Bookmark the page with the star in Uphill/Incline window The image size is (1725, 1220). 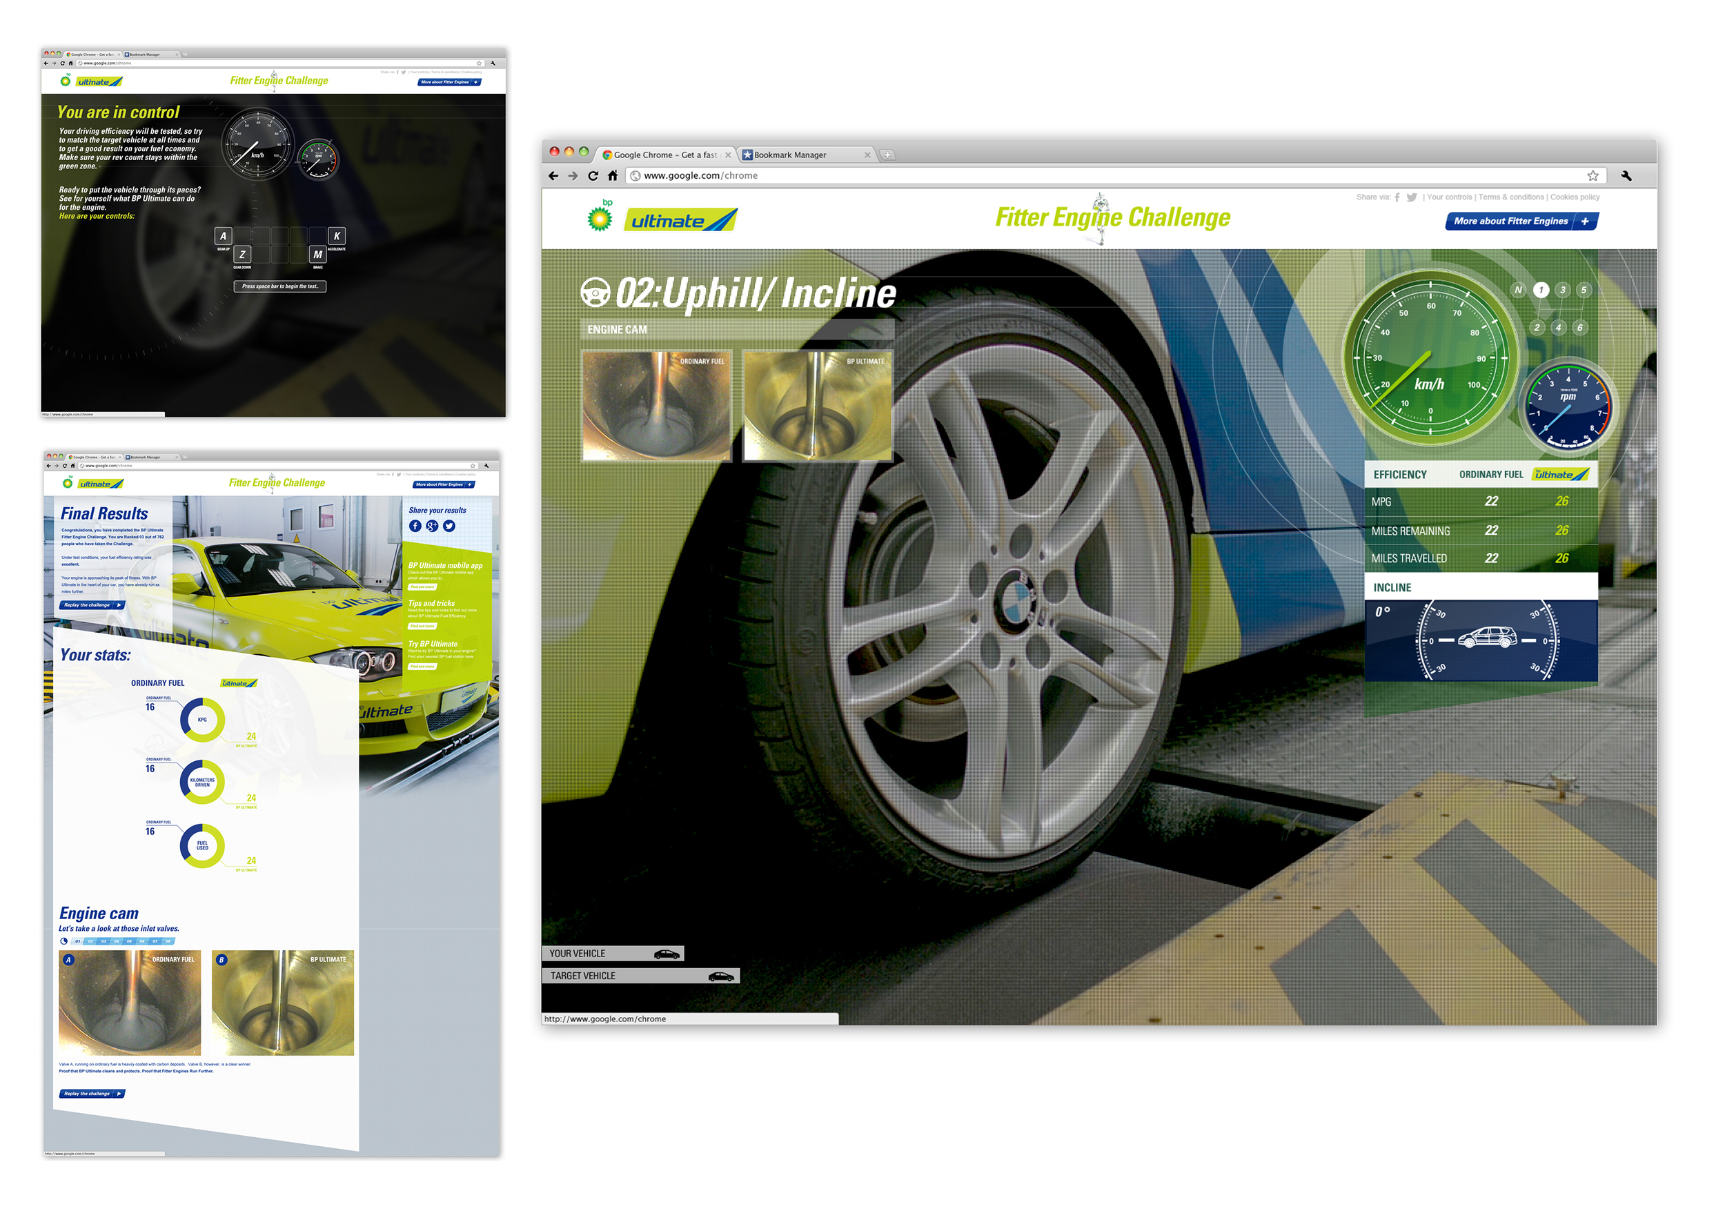[1593, 176]
